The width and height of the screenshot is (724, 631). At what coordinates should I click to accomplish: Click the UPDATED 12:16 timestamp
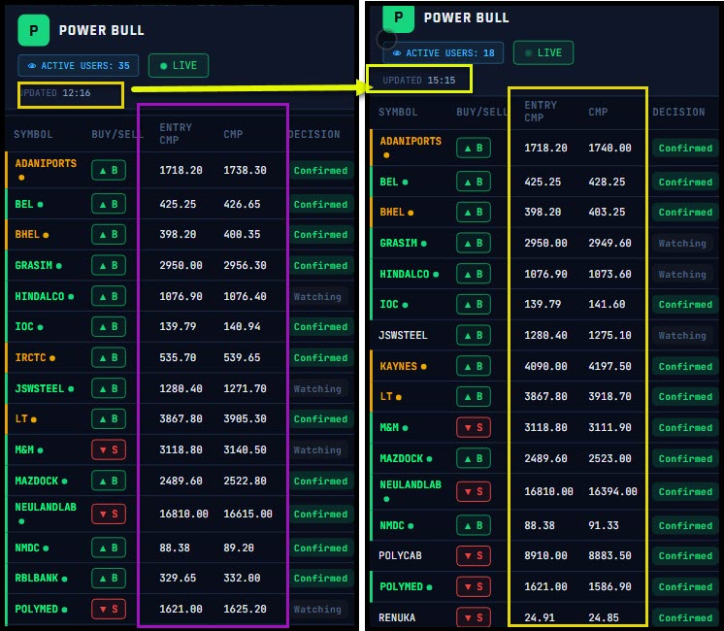pos(55,93)
